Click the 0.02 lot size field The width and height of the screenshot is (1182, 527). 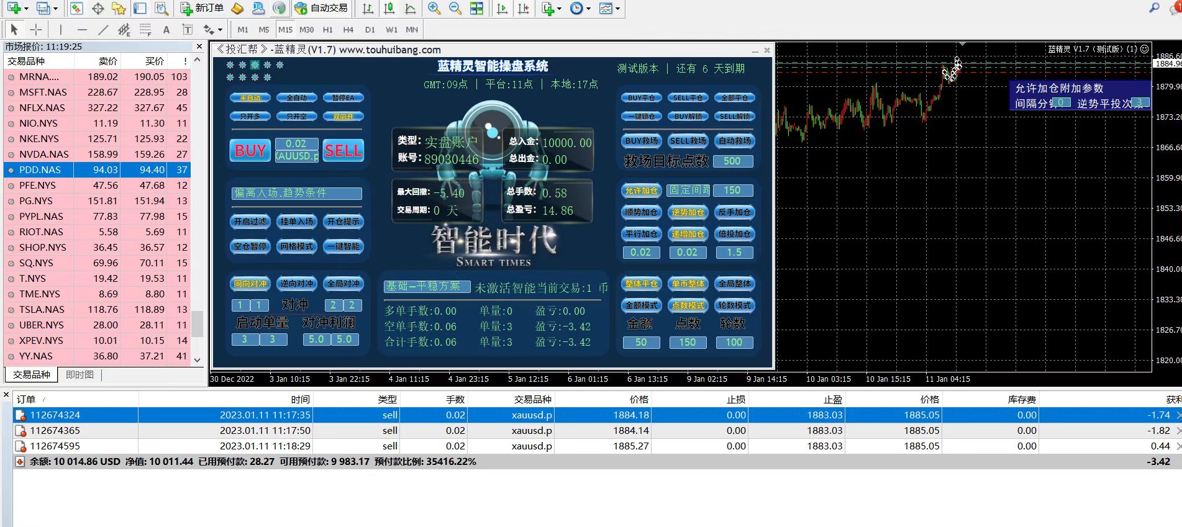[297, 143]
